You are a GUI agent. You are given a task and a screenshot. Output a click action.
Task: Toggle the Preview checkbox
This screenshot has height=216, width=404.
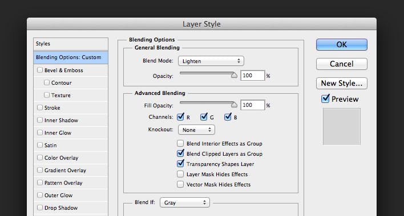[x=325, y=99]
